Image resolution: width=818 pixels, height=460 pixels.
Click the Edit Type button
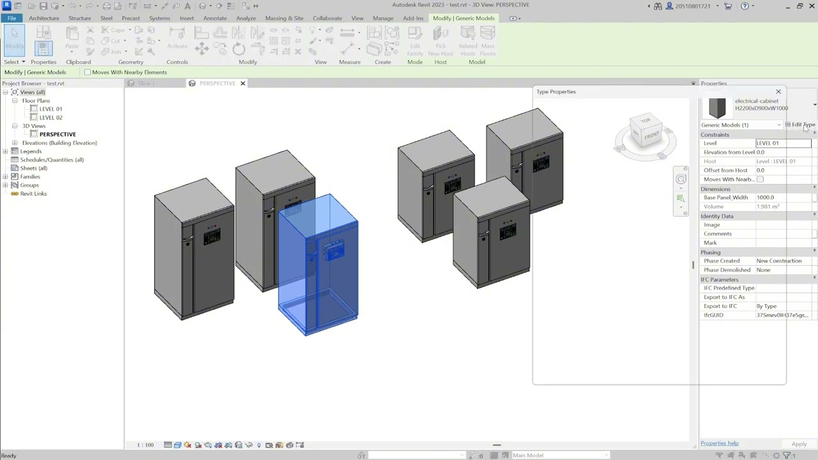click(801, 125)
